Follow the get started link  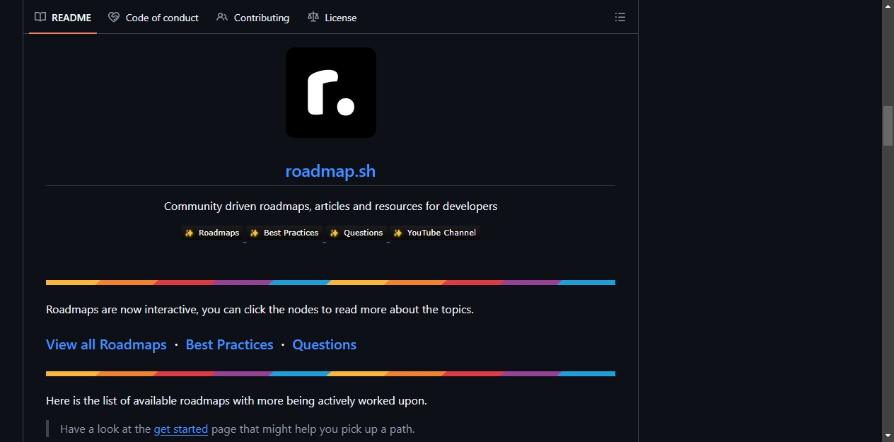181,429
